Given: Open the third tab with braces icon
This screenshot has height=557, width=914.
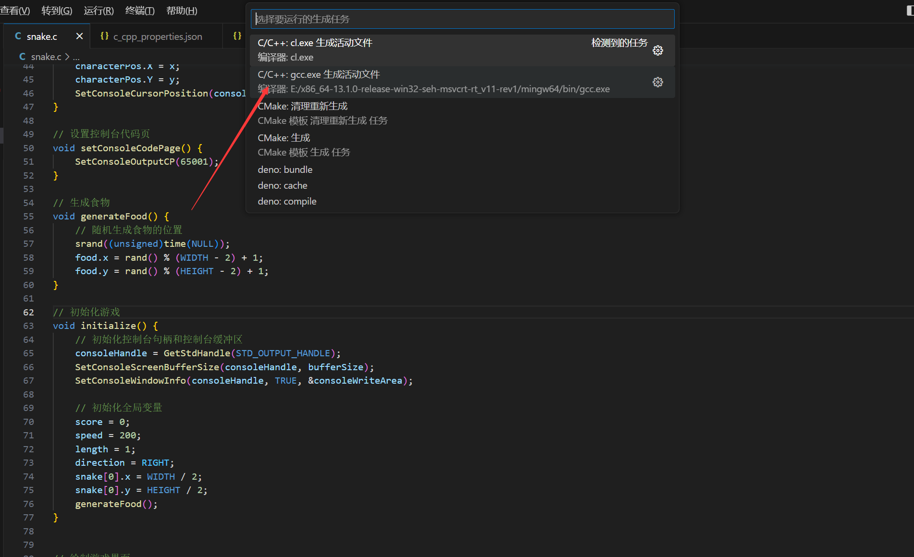Looking at the screenshot, I should click(237, 36).
